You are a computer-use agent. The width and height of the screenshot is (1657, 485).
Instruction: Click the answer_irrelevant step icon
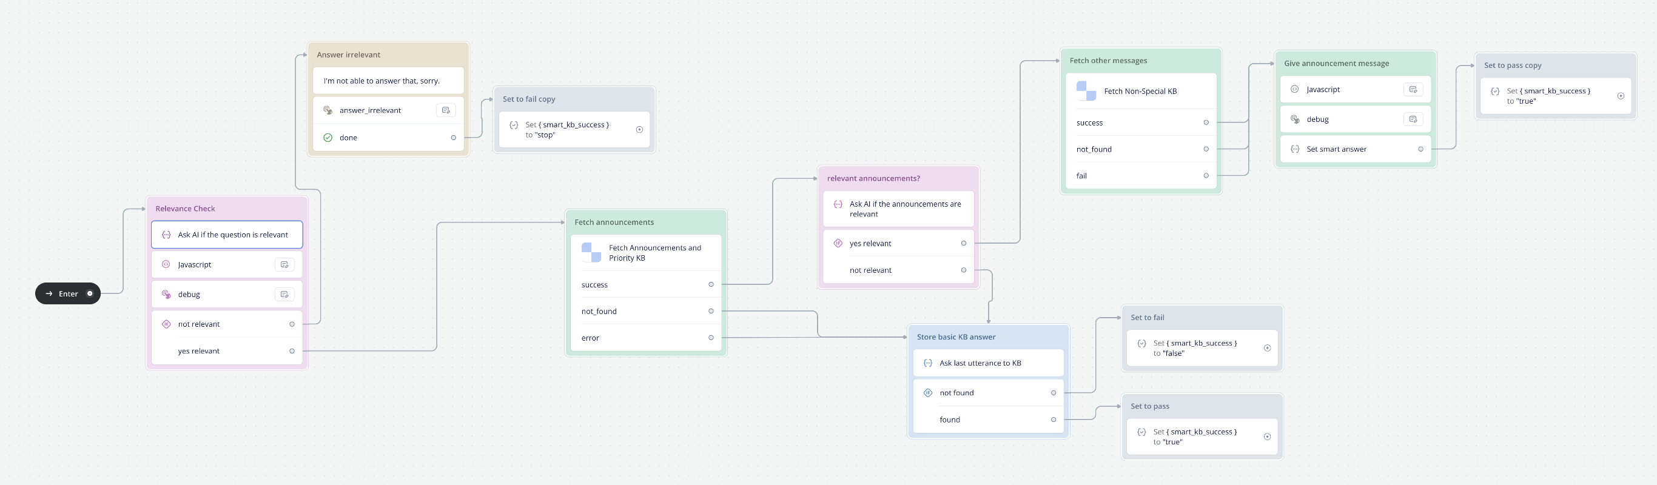328,110
